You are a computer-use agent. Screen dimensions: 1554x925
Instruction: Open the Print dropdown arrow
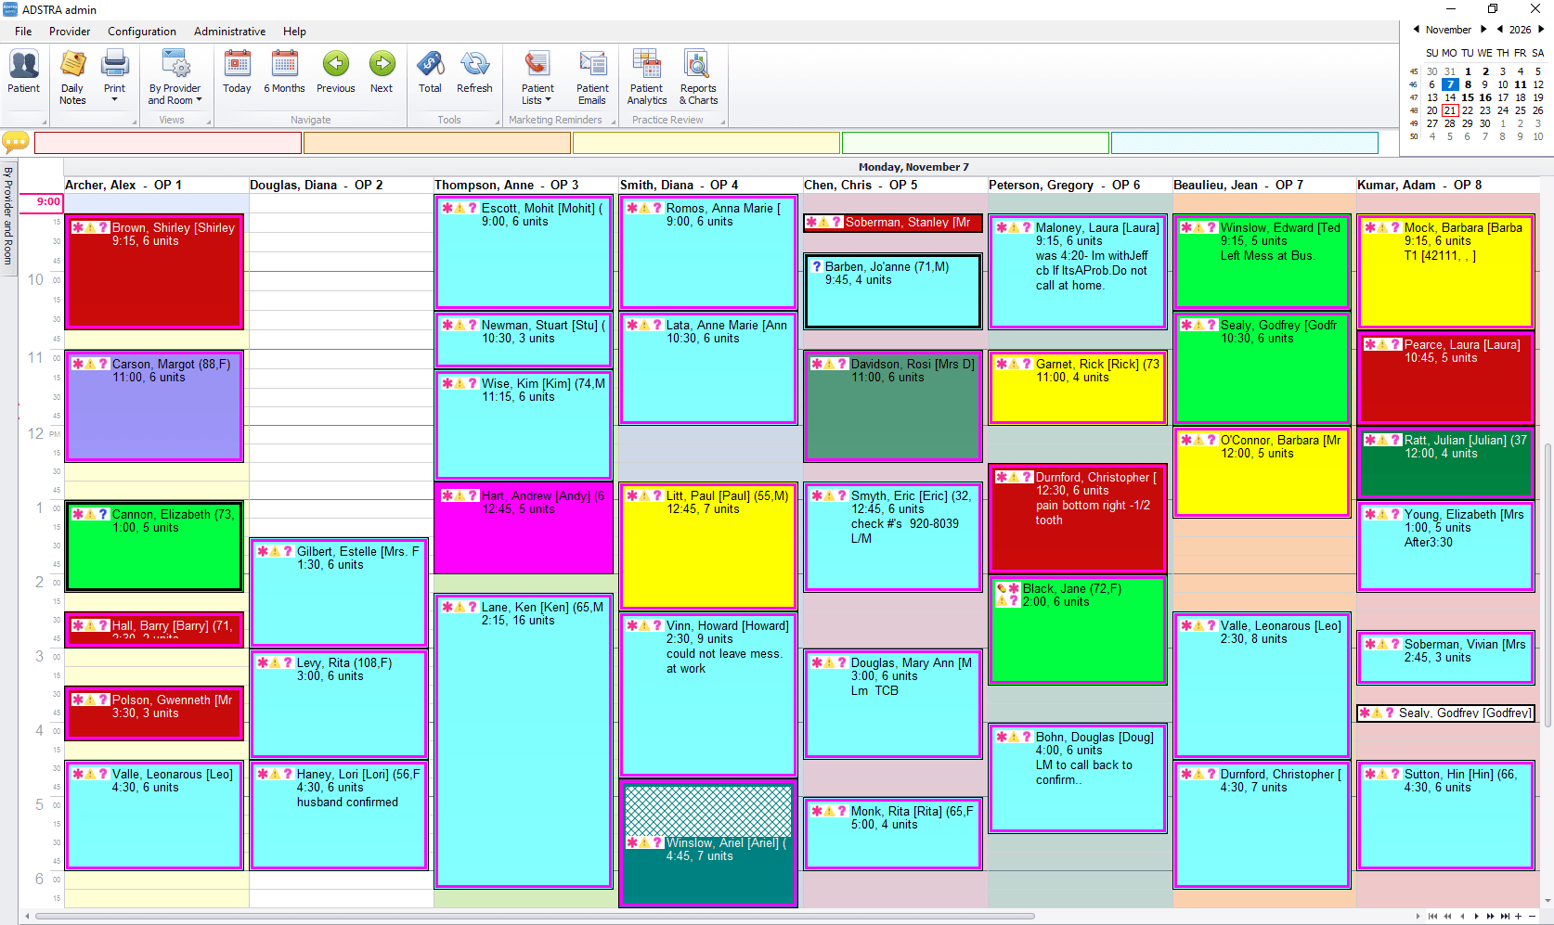[x=114, y=100]
